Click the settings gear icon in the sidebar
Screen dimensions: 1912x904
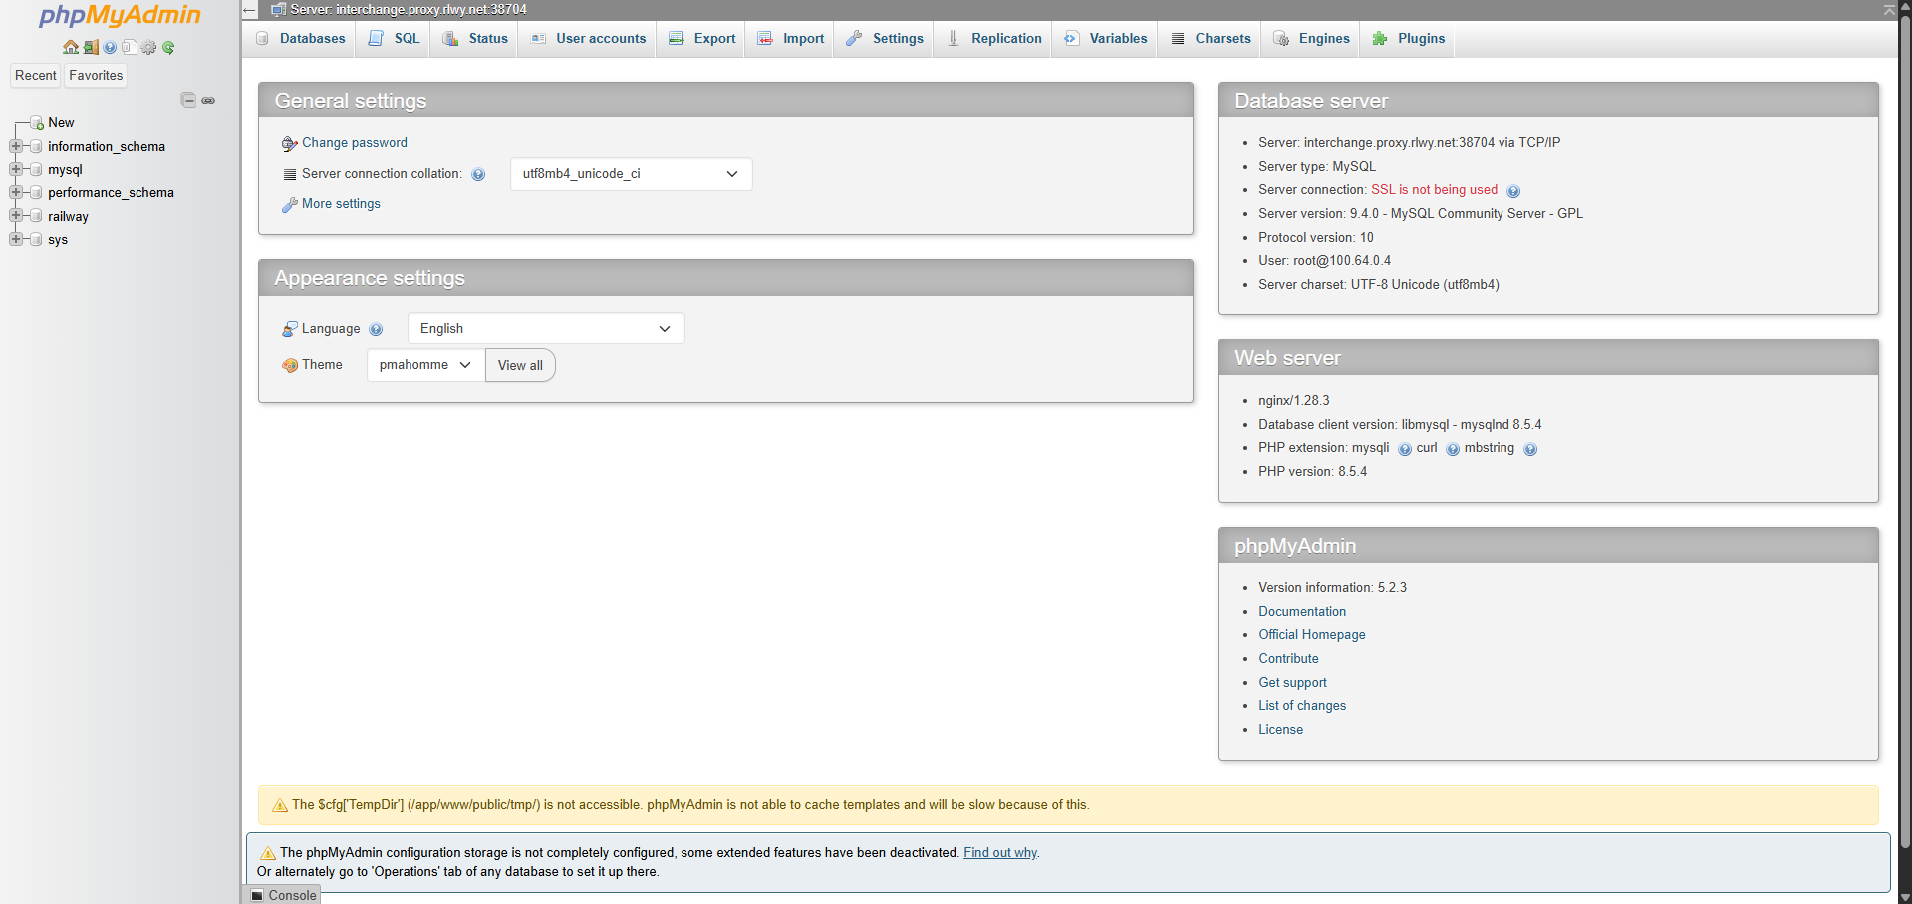148,47
